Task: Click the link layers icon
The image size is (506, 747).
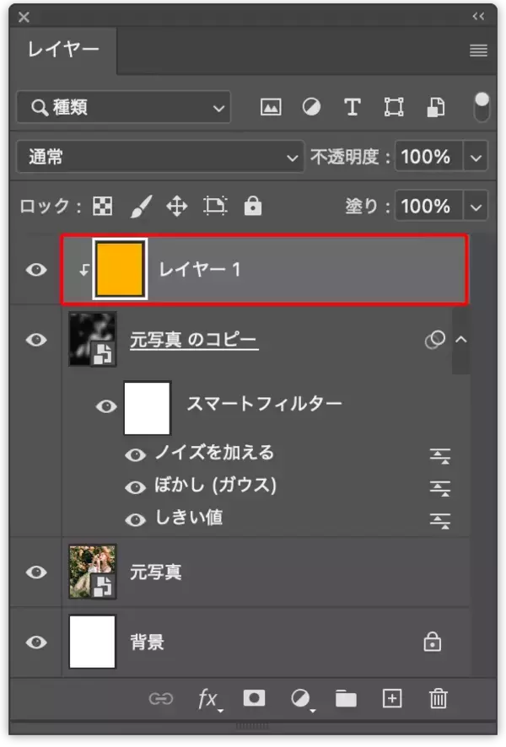Action: pyautogui.click(x=161, y=699)
